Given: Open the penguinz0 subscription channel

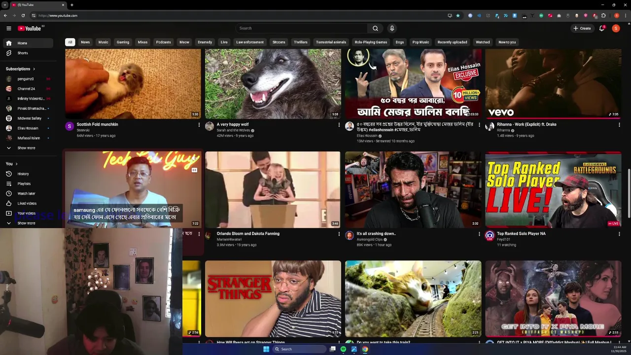Looking at the screenshot, I should pos(28,79).
